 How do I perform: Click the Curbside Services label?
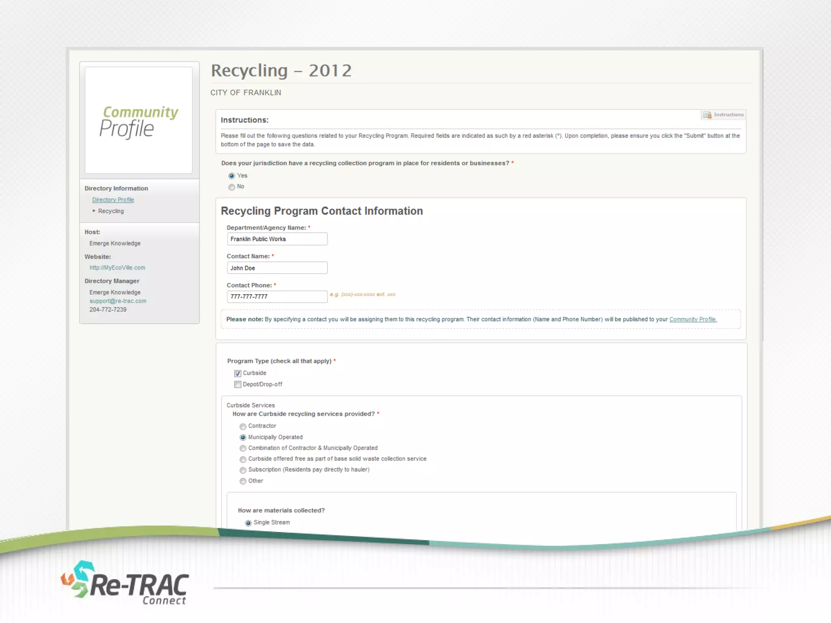coord(250,405)
